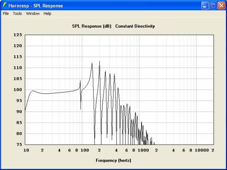The height and width of the screenshot is (170, 227).
Task: Click the 10 Hz frequency label
Action: [26, 150]
